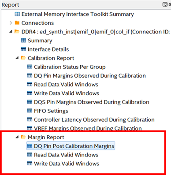
Task: Click the DDR4 open folder icon
Action: 17,32
